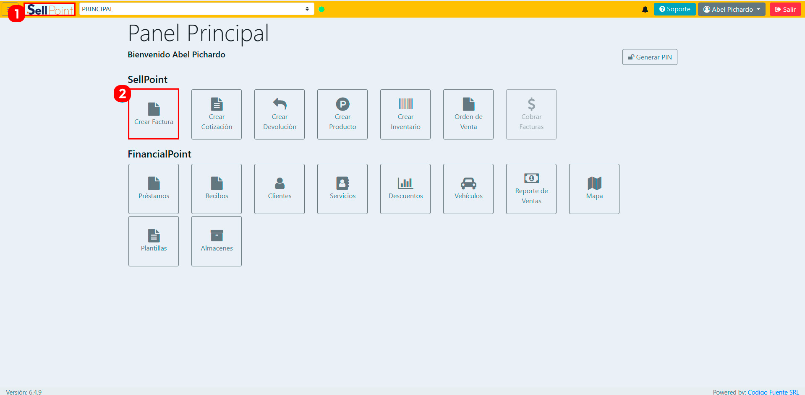Image resolution: width=805 pixels, height=395 pixels.
Task: Follow the Codigo Fuente SRL link
Action: tap(773, 392)
